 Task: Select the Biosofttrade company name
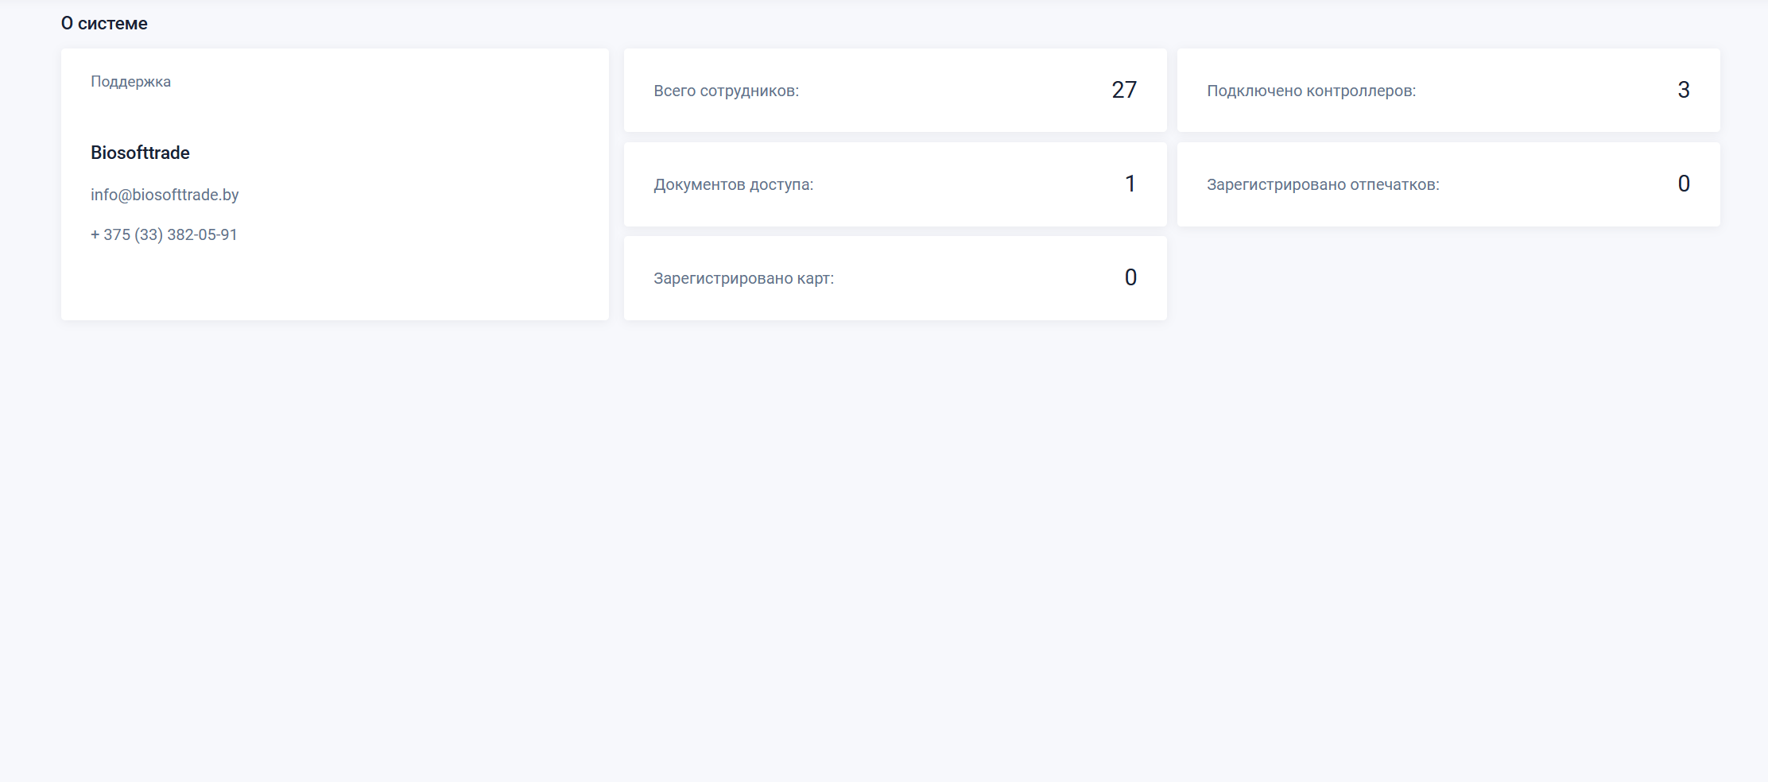pos(140,153)
